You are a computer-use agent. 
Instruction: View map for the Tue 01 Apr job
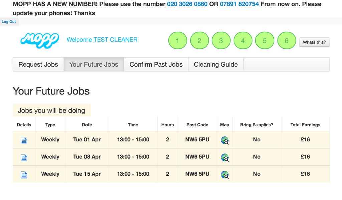[225, 140]
